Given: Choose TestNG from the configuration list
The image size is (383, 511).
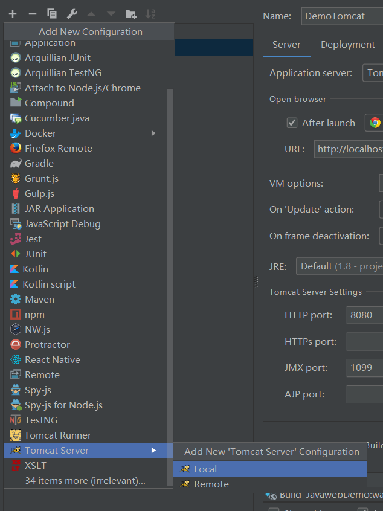Looking at the screenshot, I should click(86, 420).
